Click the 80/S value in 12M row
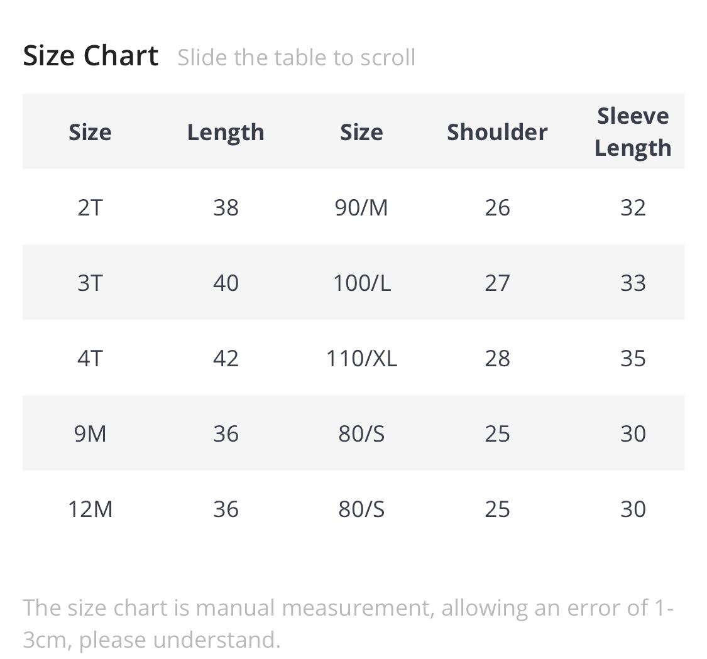The image size is (707, 659). click(361, 509)
